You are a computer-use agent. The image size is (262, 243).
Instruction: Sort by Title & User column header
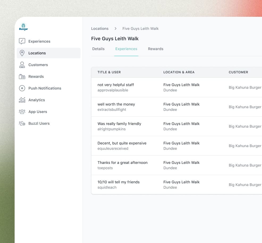click(x=109, y=72)
